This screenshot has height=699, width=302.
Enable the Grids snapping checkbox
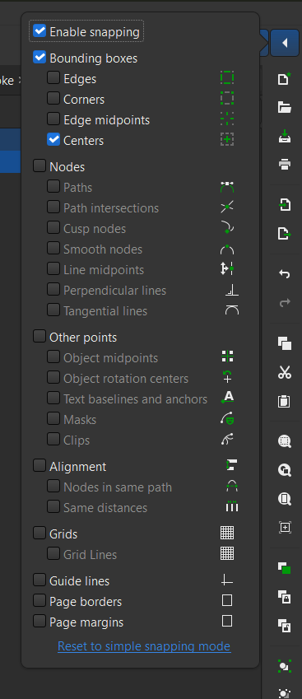click(x=39, y=534)
